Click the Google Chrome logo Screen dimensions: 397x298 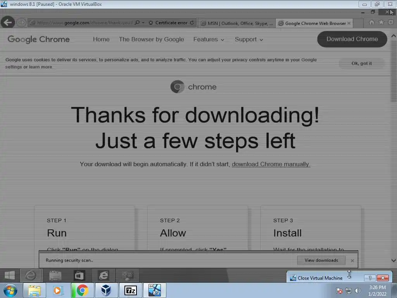38,39
